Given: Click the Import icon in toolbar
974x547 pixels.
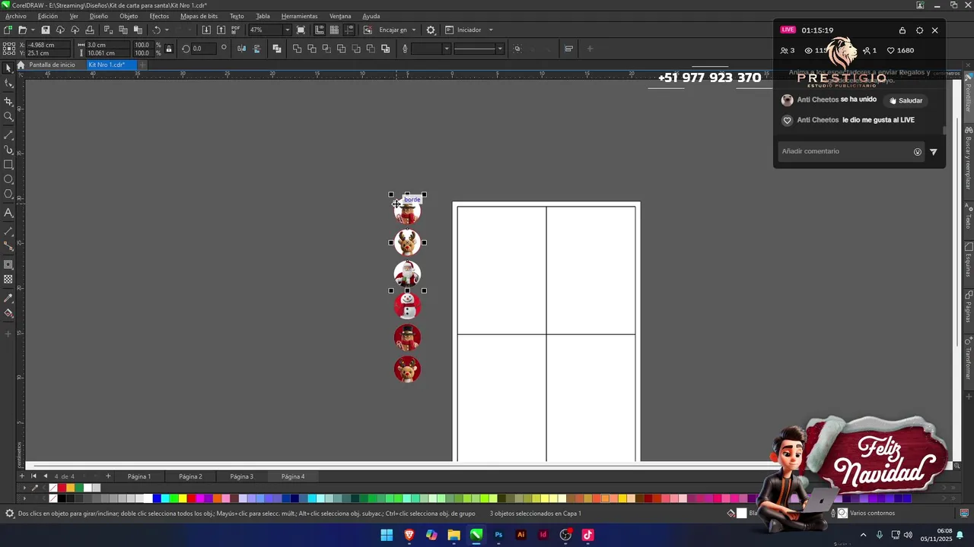Looking at the screenshot, I should point(206,30).
